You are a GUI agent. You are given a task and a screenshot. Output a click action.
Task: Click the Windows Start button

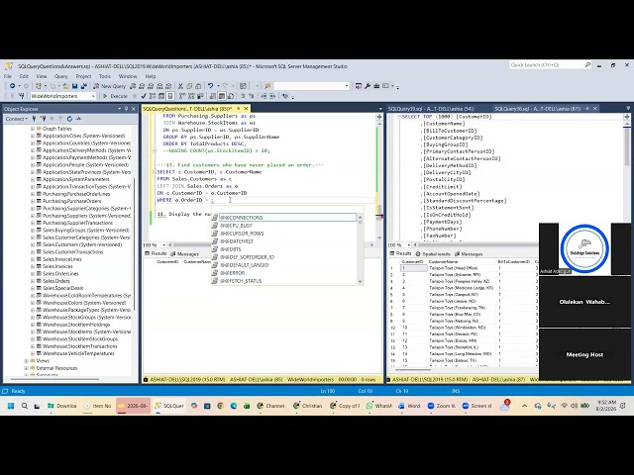tap(11, 406)
